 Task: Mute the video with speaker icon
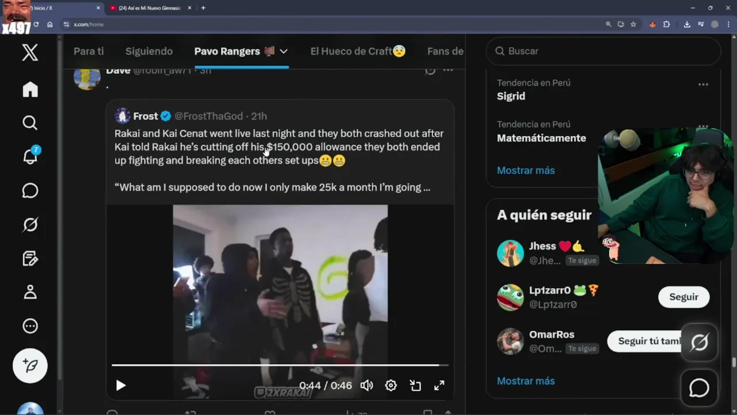point(367,386)
